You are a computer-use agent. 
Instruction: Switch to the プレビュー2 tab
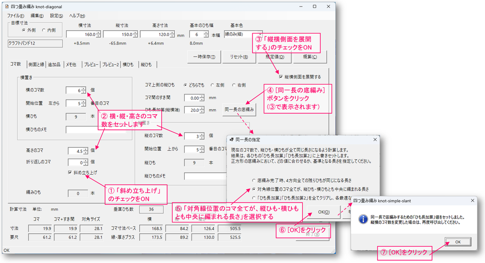point(110,64)
